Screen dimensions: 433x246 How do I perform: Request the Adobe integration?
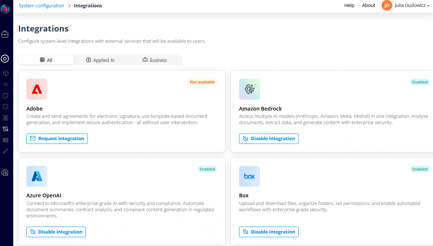click(x=57, y=138)
